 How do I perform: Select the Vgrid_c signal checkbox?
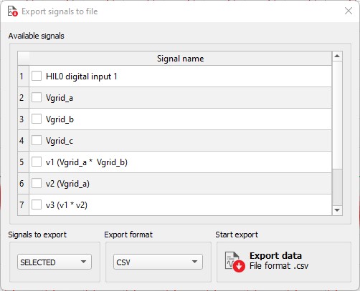pos(37,140)
